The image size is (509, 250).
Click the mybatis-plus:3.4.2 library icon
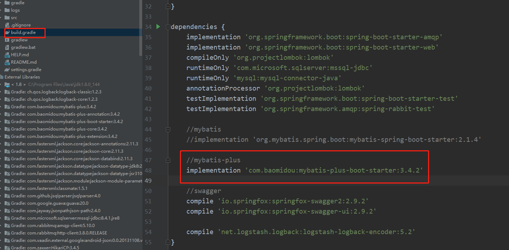tap(7, 107)
